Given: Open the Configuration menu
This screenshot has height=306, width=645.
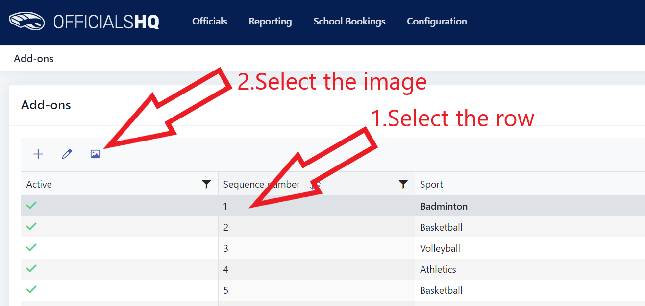Looking at the screenshot, I should tap(437, 21).
